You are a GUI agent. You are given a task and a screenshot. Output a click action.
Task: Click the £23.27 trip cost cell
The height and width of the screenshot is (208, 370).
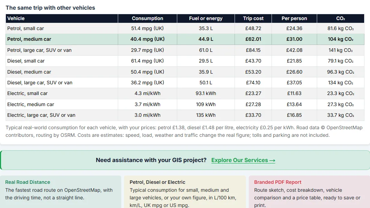[253, 93]
